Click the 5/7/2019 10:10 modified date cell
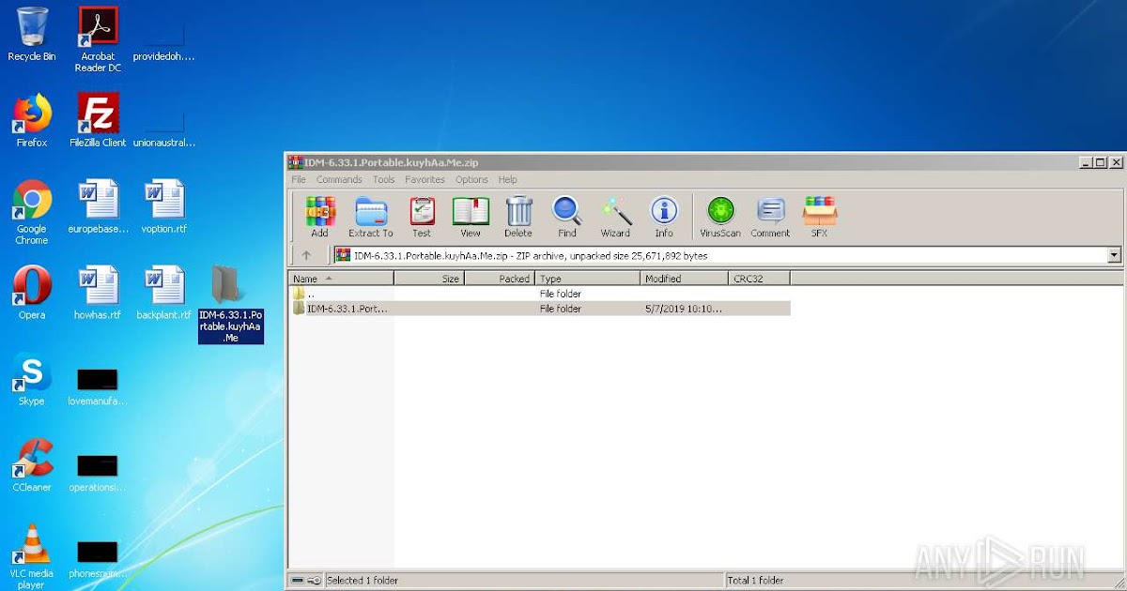This screenshot has width=1127, height=591. click(684, 309)
